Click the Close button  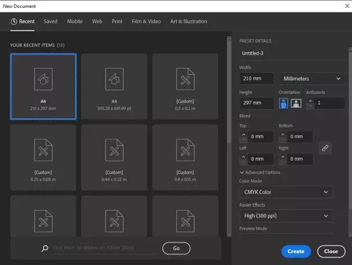331,252
